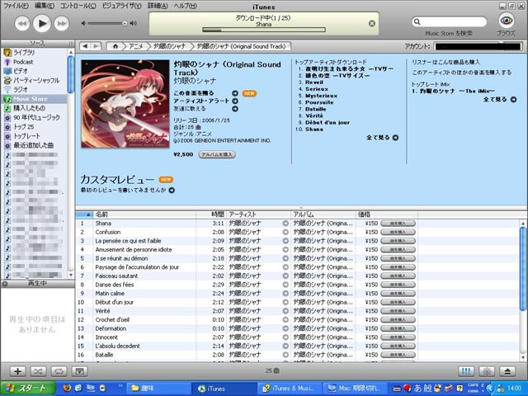Click the download progress bar
The image size is (528, 396).
264,30
